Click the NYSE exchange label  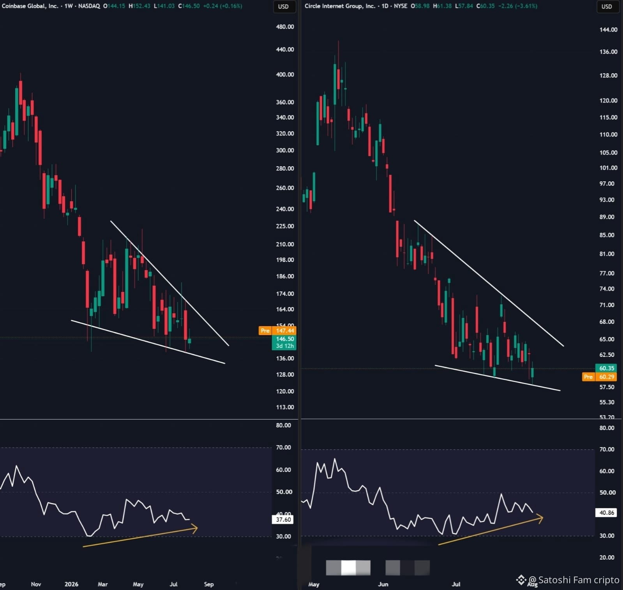[401, 6]
